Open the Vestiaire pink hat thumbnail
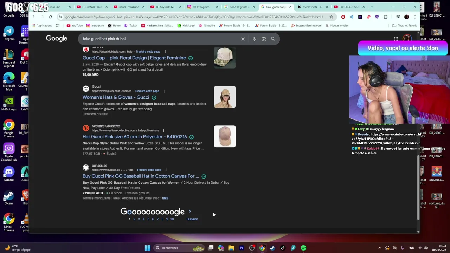 tap(225, 136)
